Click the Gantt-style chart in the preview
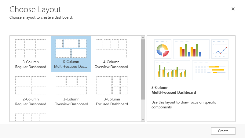This screenshot has height=138, width=245. [210, 70]
